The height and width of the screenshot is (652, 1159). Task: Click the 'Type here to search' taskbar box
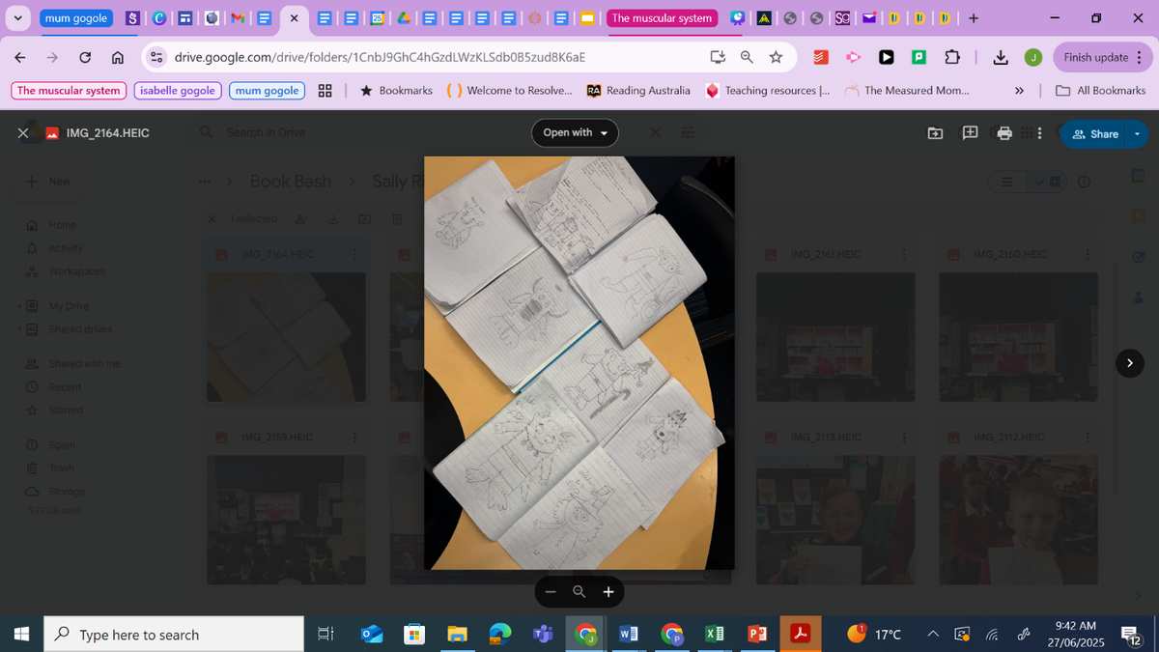[174, 635]
